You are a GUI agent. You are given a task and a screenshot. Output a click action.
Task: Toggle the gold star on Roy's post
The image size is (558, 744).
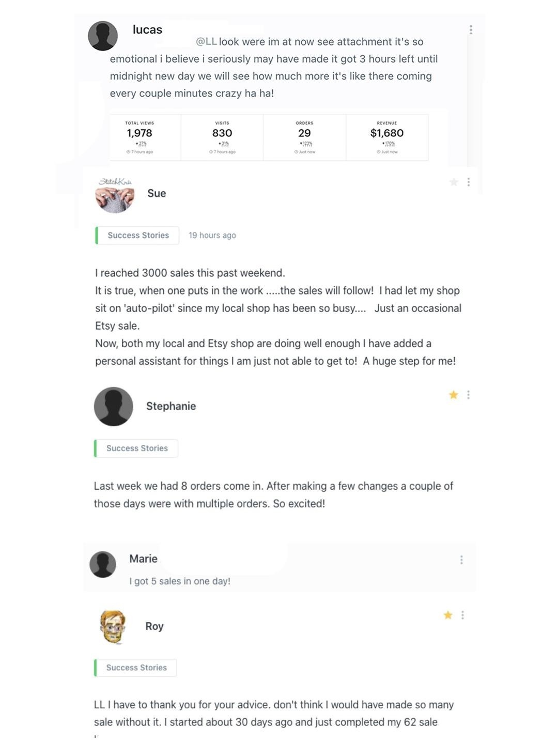click(x=448, y=615)
